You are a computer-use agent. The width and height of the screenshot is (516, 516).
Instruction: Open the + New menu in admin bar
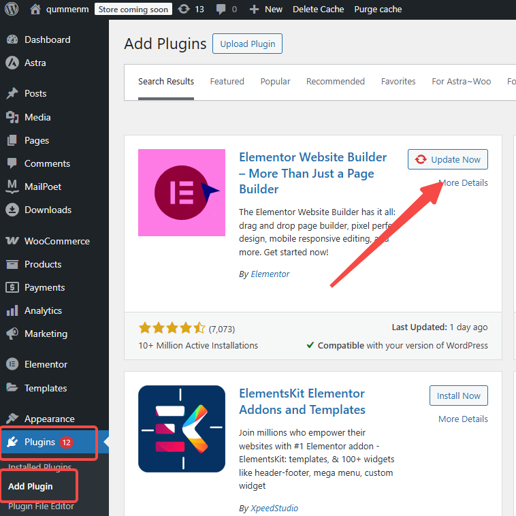(x=265, y=10)
